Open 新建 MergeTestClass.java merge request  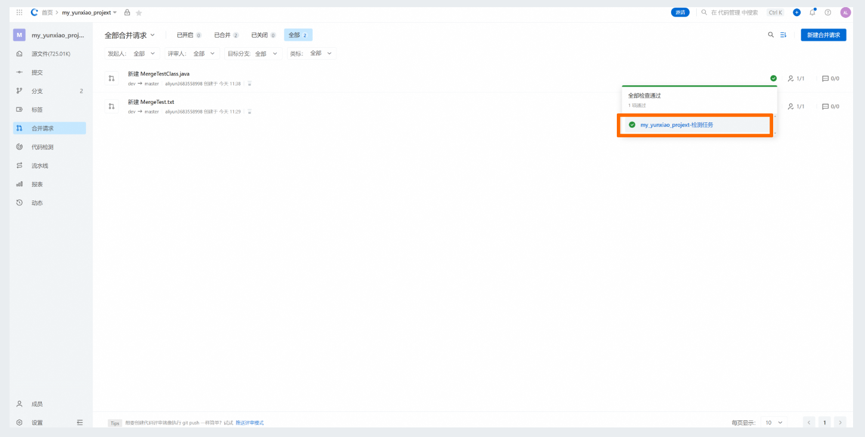tap(159, 74)
